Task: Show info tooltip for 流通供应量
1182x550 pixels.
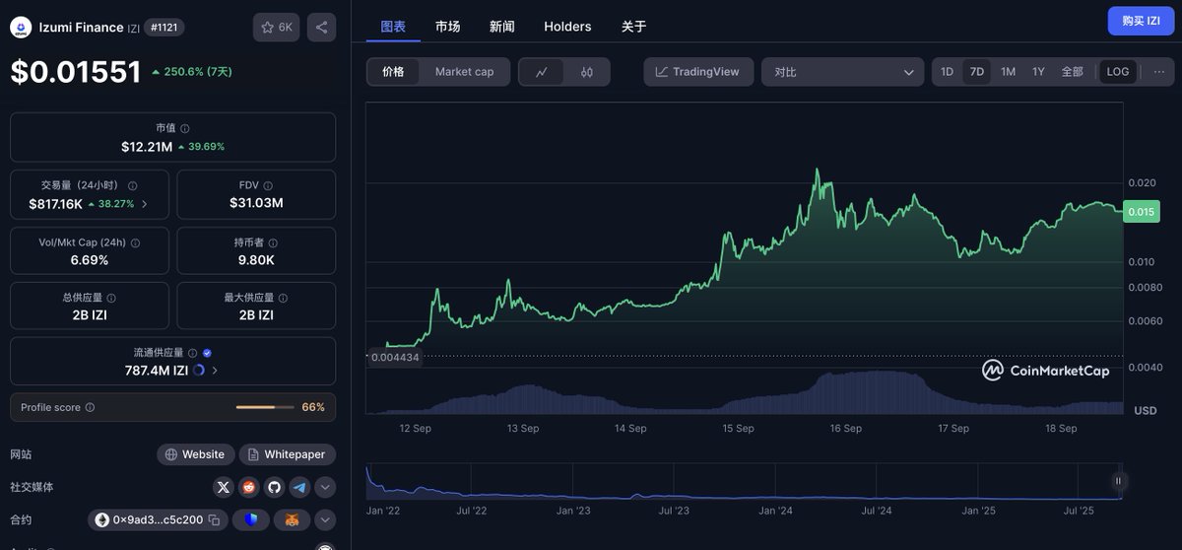Action: [x=192, y=352]
